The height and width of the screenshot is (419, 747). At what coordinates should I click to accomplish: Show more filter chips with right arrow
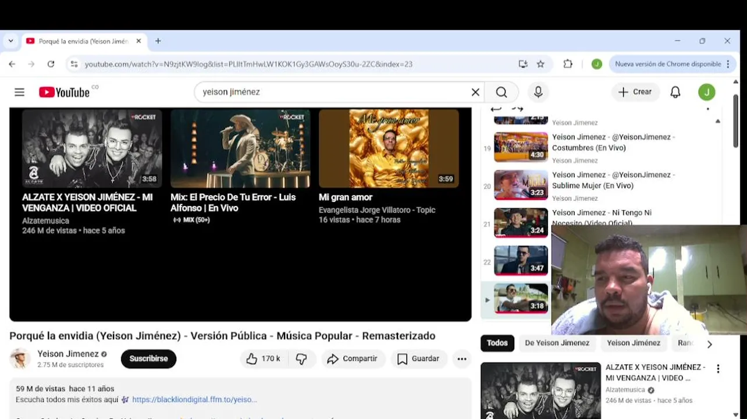709,344
